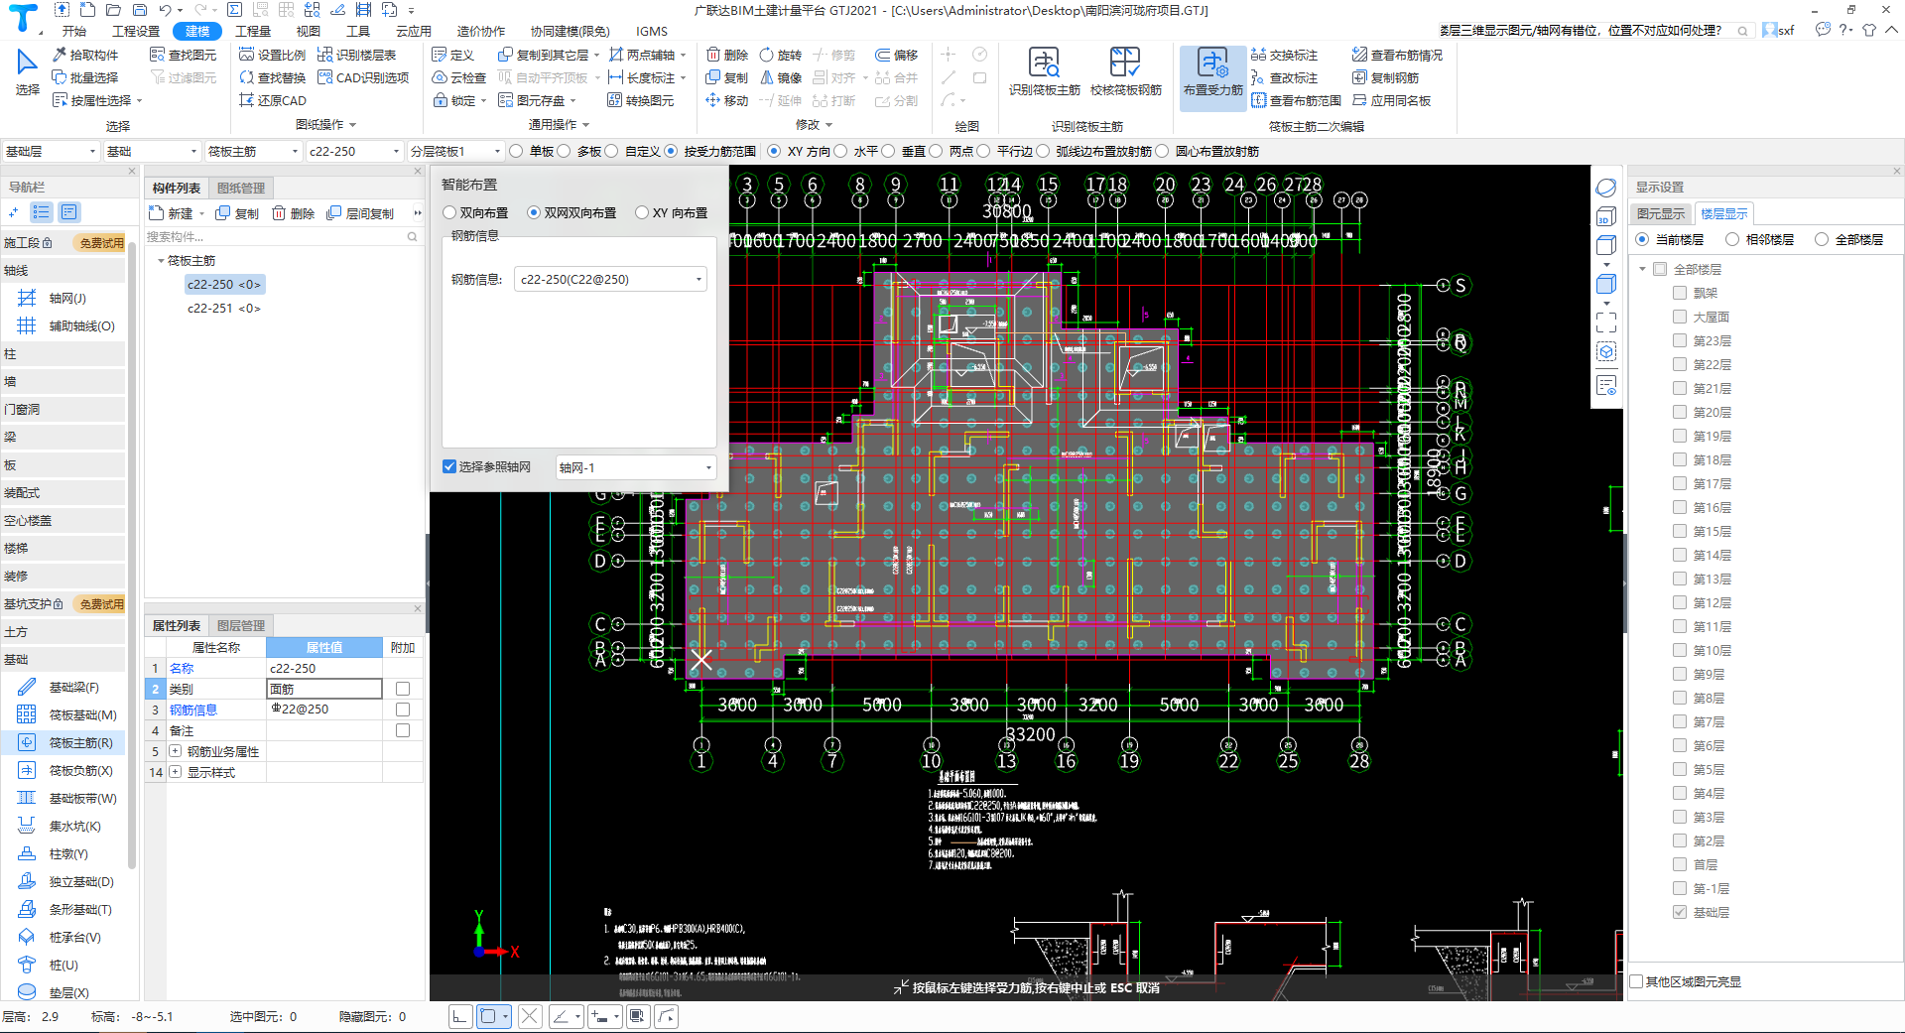The width and height of the screenshot is (1905, 1033).
Task: Click 新建 component icon
Action: click(x=171, y=213)
